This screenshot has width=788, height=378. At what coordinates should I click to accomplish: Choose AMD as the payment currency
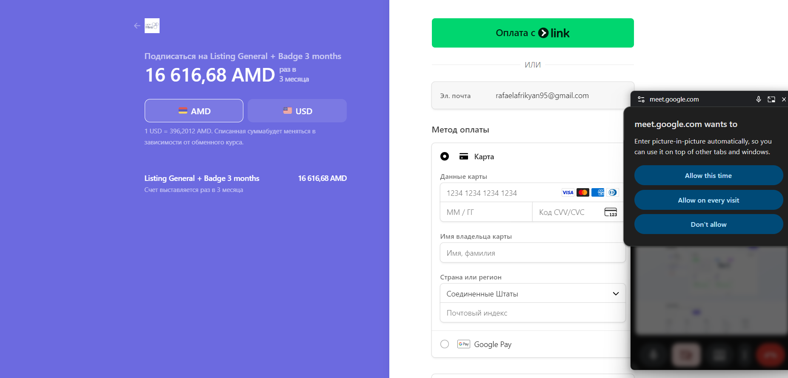[194, 111]
